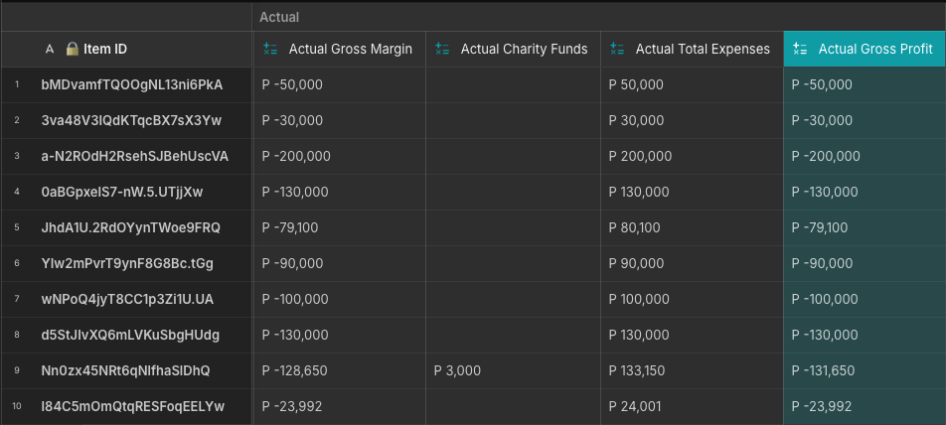Click formula icon beside Actual Total Expenses
This screenshot has width=946, height=425.
click(616, 49)
